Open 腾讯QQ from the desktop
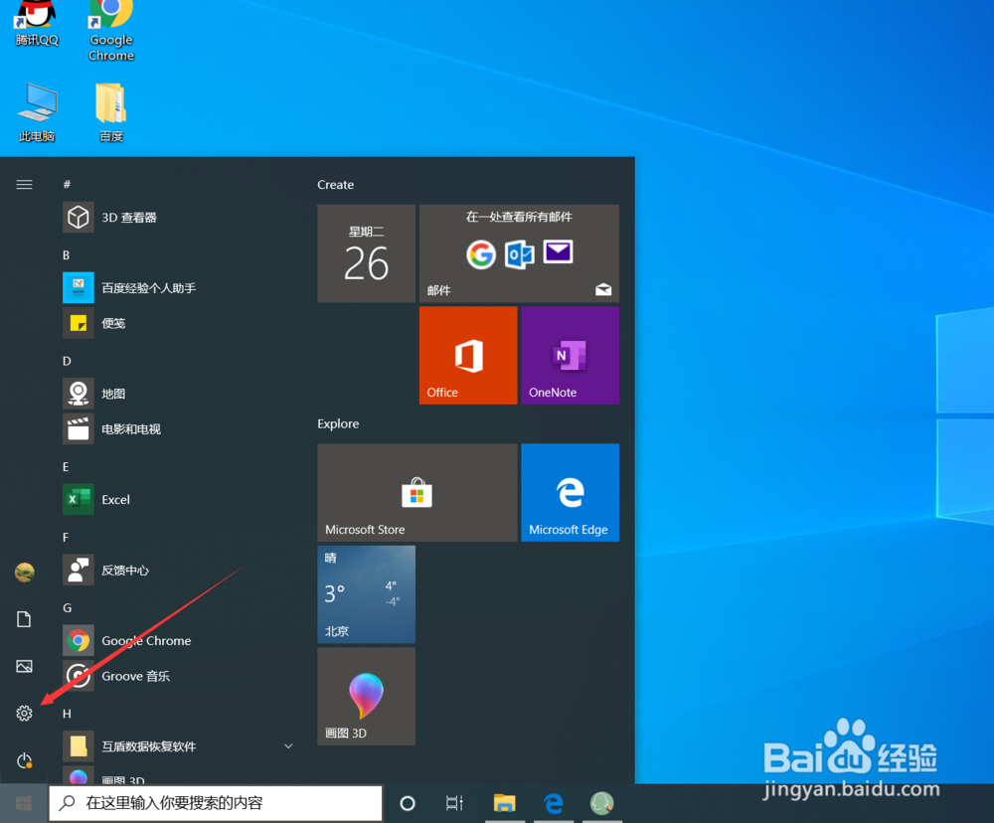994x823 pixels. [x=36, y=25]
